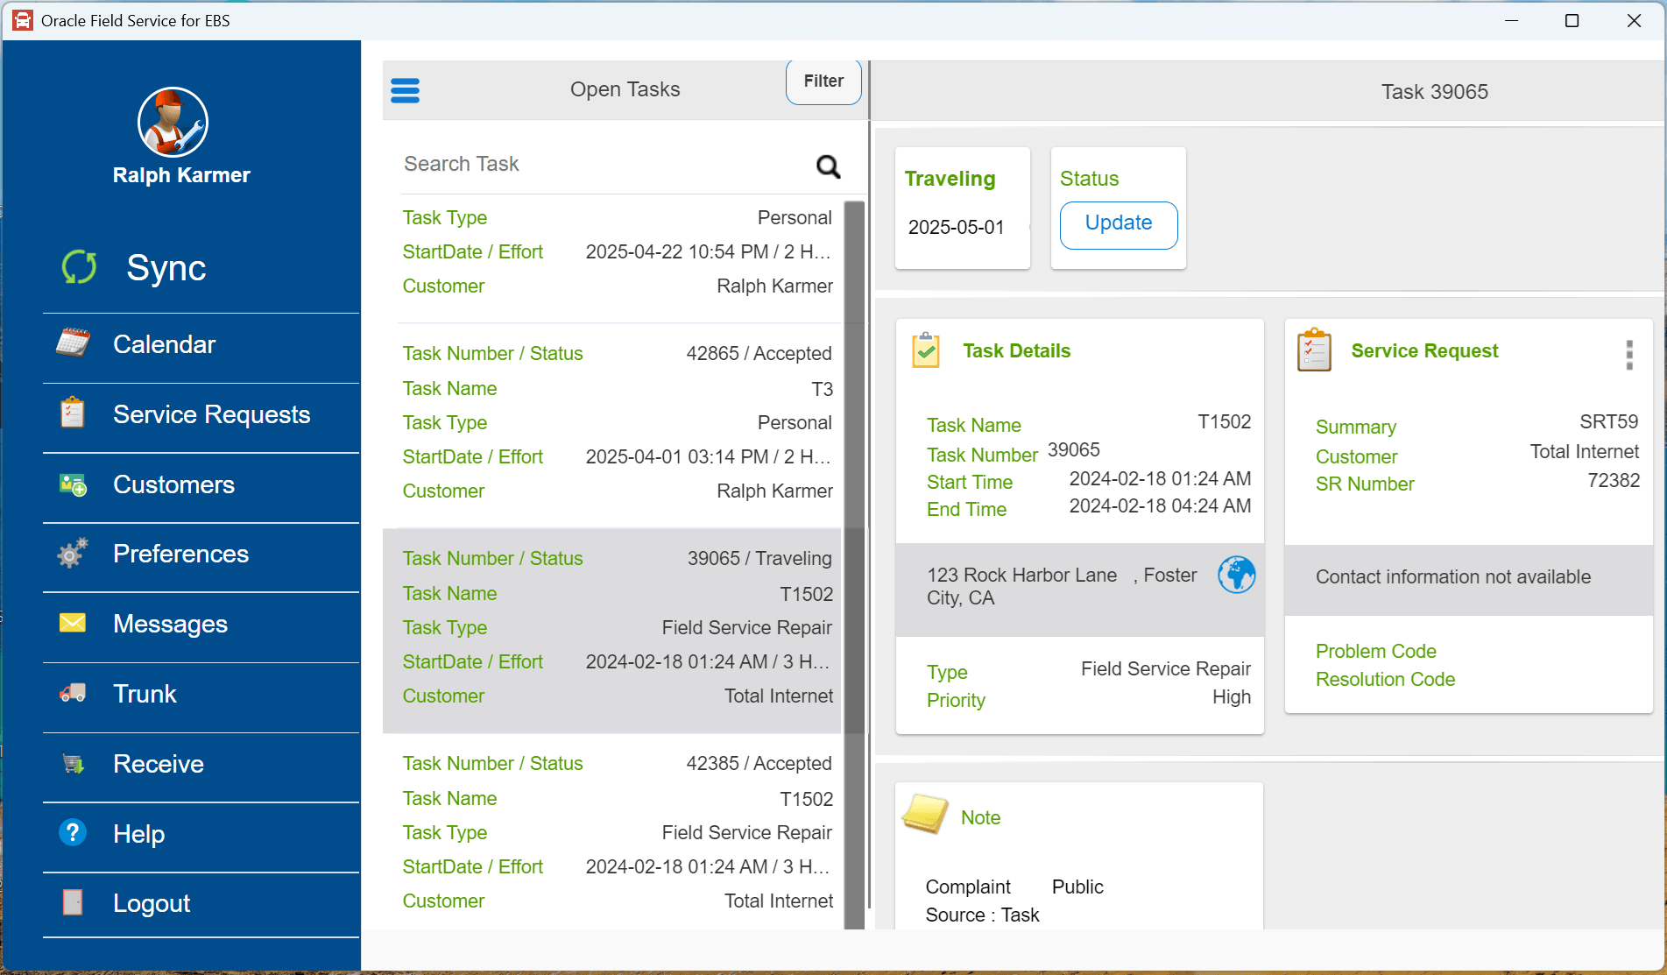Click the Messages envelope icon
The width and height of the screenshot is (1667, 975).
73,623
